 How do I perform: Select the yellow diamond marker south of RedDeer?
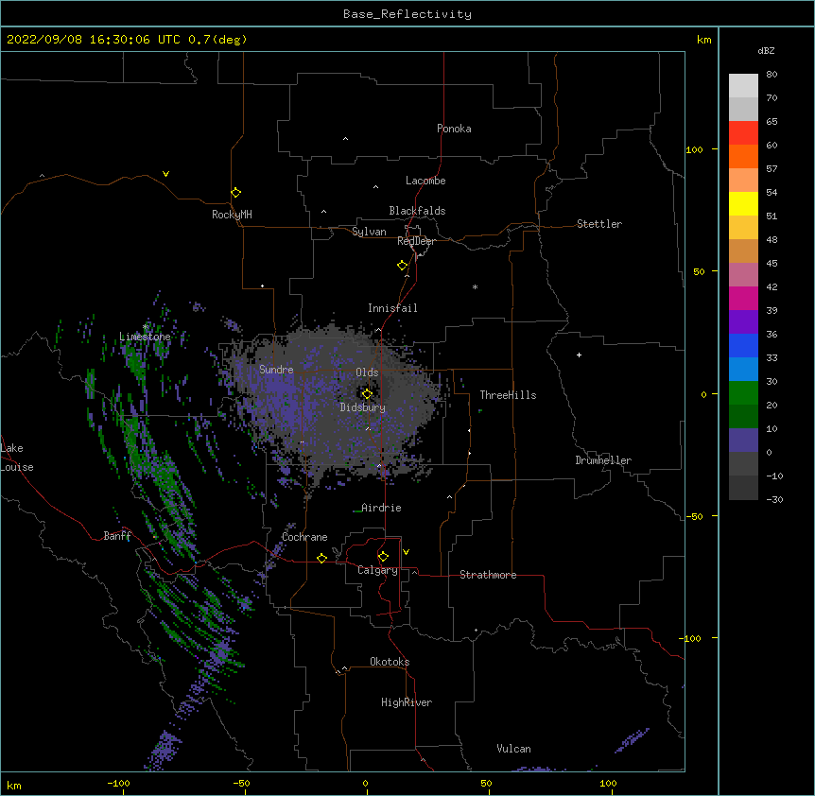402,266
